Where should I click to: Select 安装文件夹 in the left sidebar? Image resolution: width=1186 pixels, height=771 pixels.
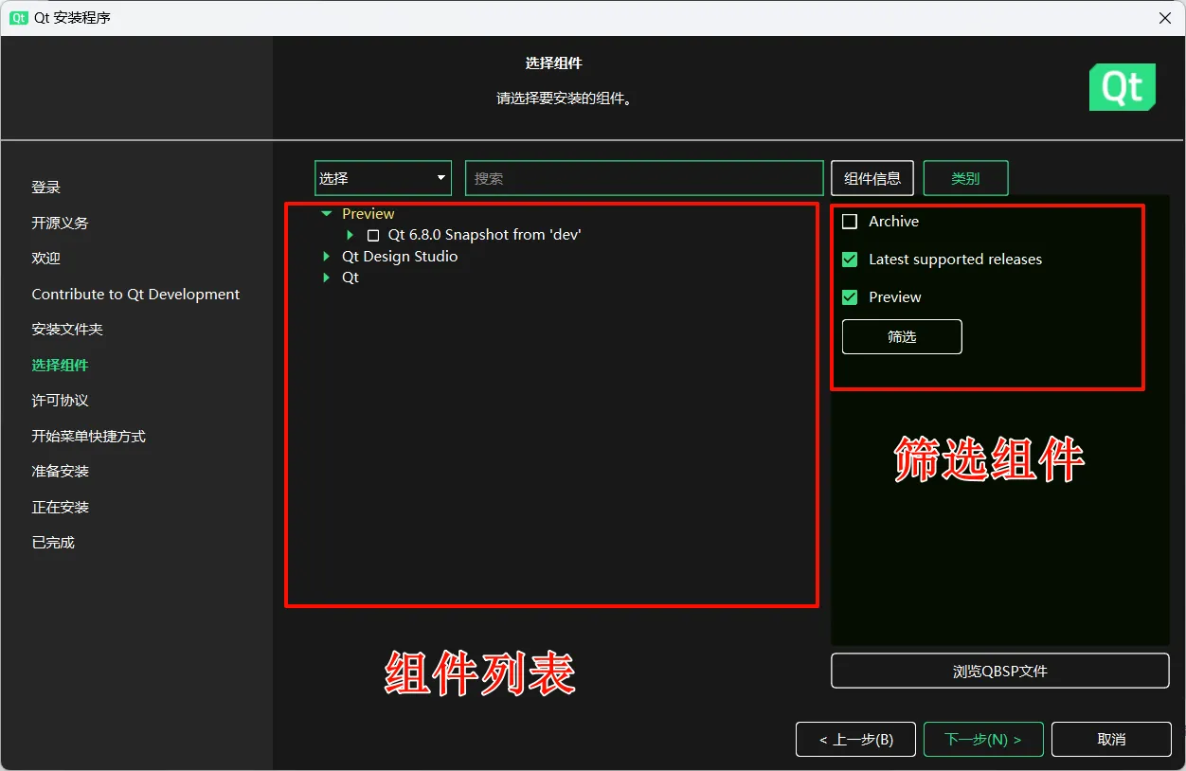(x=66, y=329)
